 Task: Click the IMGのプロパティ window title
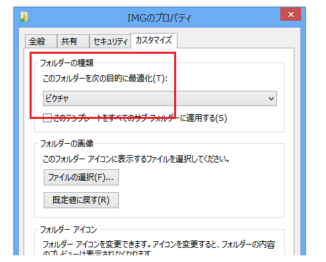(159, 17)
